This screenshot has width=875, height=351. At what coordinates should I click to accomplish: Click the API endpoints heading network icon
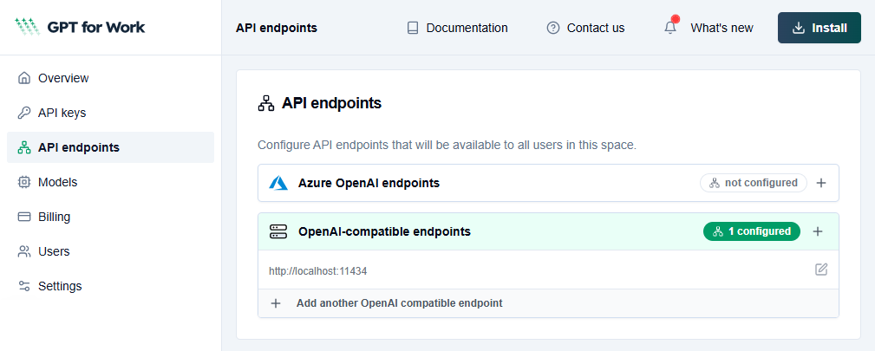pos(266,103)
